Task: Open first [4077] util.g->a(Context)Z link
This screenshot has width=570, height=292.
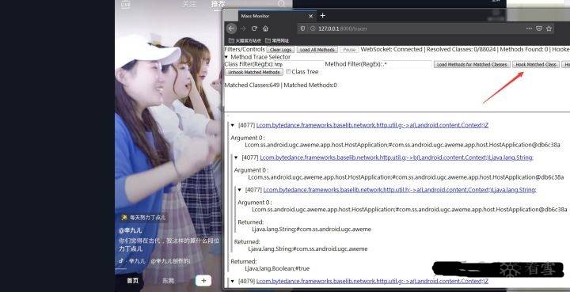Action: [372, 125]
